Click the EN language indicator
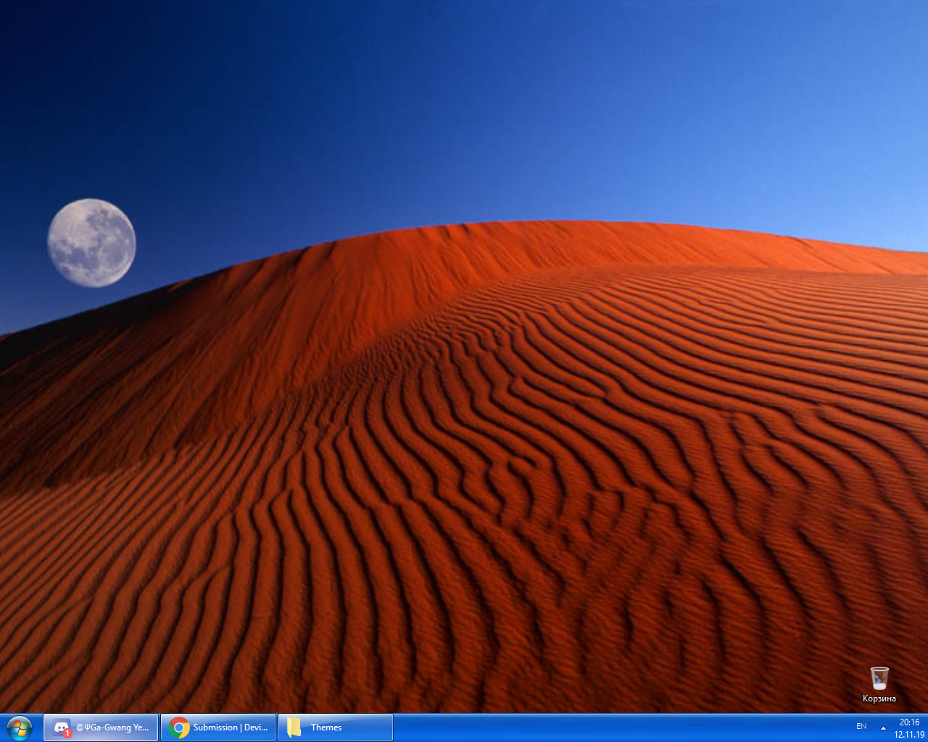This screenshot has height=742, width=928. coord(861,726)
